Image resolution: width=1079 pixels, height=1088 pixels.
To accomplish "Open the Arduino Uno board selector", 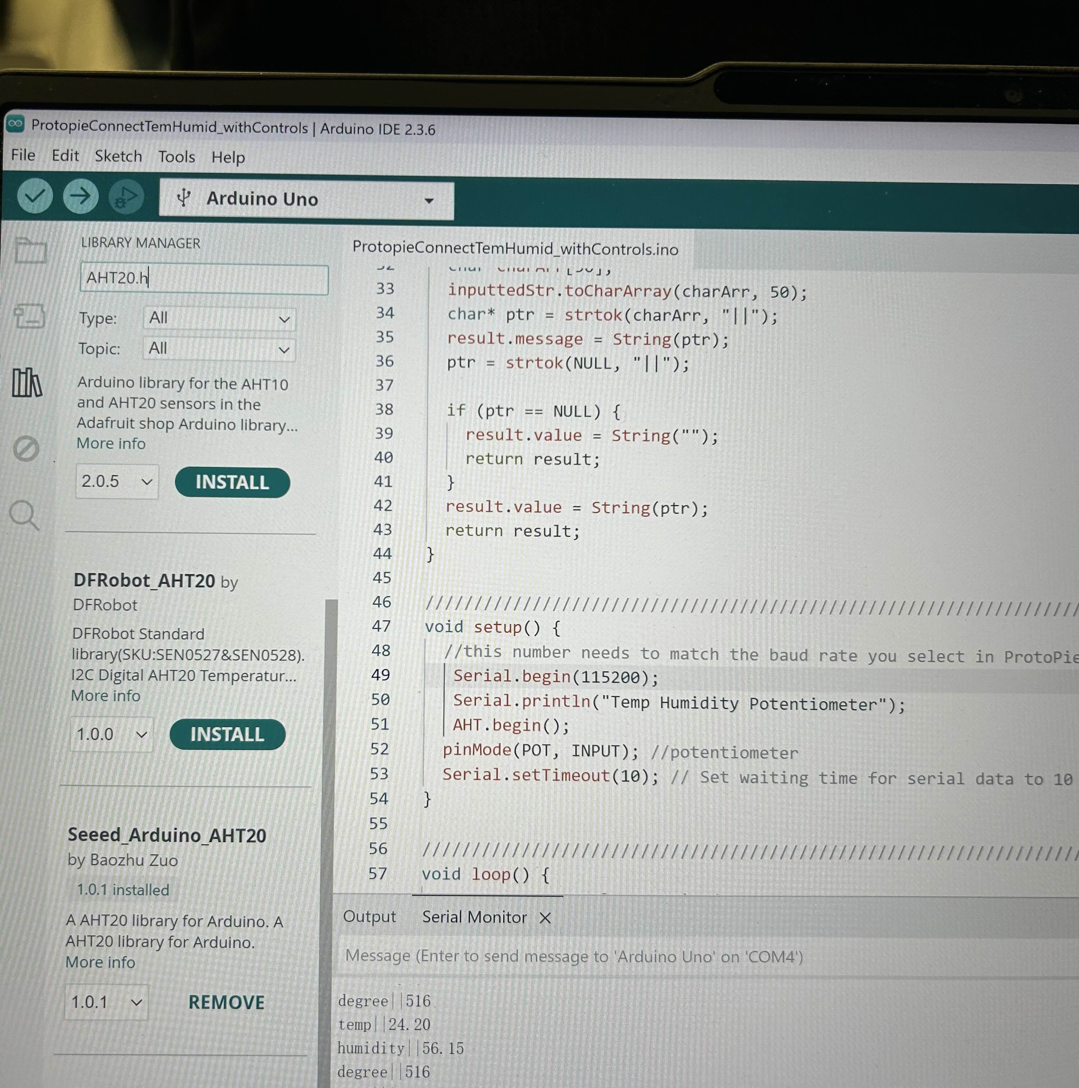I will click(306, 199).
